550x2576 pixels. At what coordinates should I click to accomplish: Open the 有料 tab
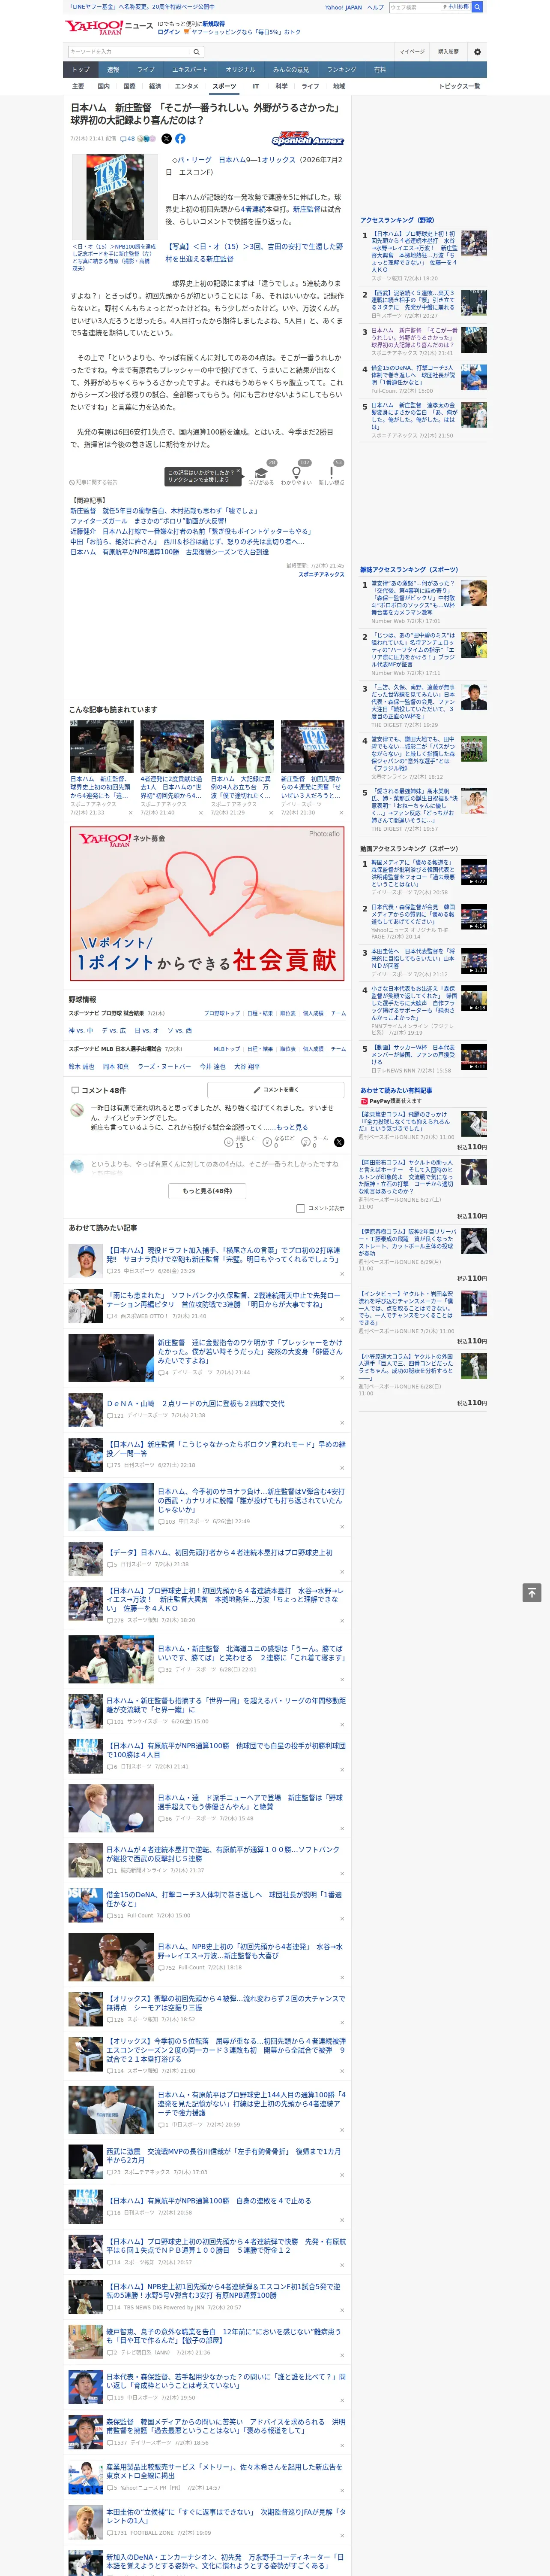tap(380, 69)
